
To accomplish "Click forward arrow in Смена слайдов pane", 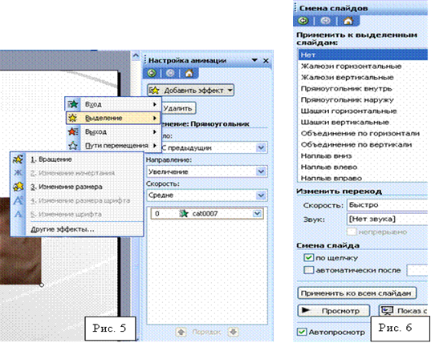I will tap(325, 21).
